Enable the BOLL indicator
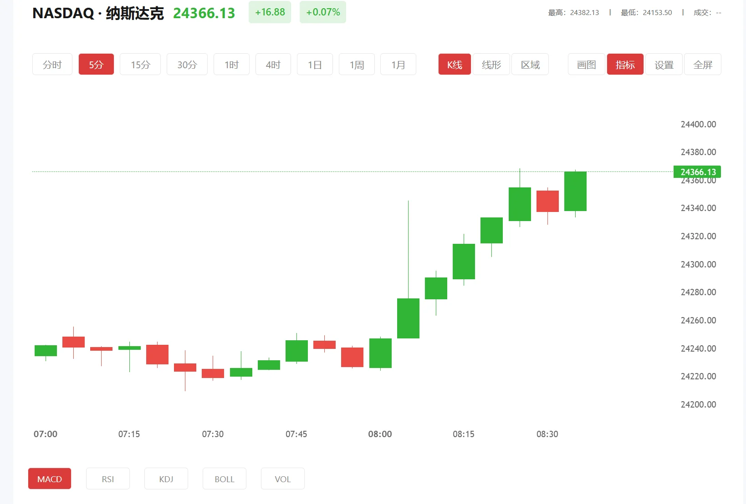 tap(224, 479)
